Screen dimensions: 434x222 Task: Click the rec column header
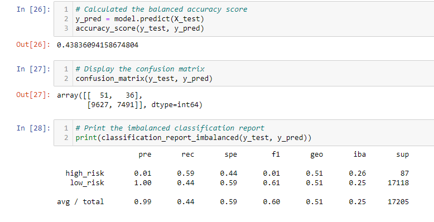tap(188, 155)
